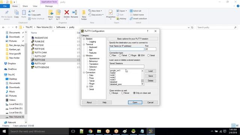240x135 pixels.
Task: Click the Windows Start button
Action: (x=4, y=131)
